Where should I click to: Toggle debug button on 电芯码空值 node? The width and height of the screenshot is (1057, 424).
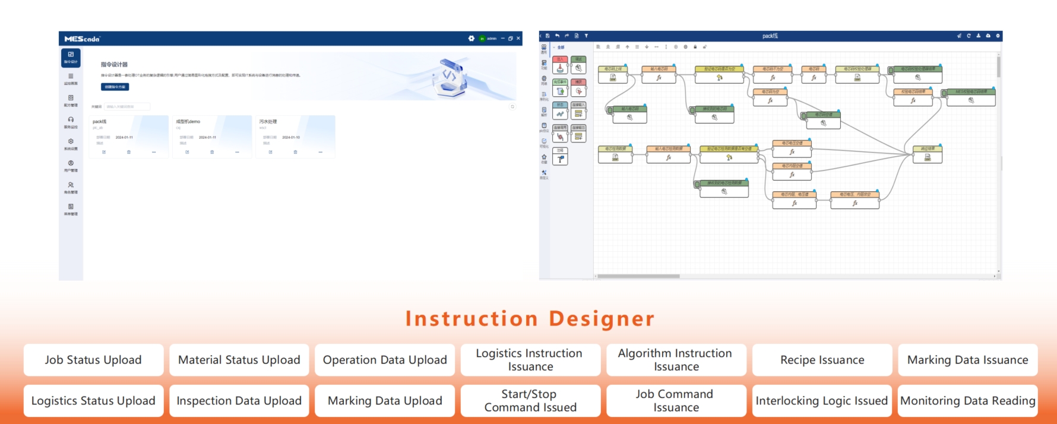tap(803, 116)
